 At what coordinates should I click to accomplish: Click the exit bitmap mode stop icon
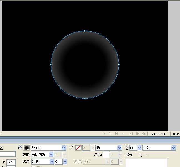click(x=143, y=134)
